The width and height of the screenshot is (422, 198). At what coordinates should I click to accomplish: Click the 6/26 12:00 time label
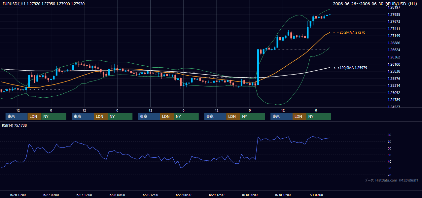click(18, 195)
